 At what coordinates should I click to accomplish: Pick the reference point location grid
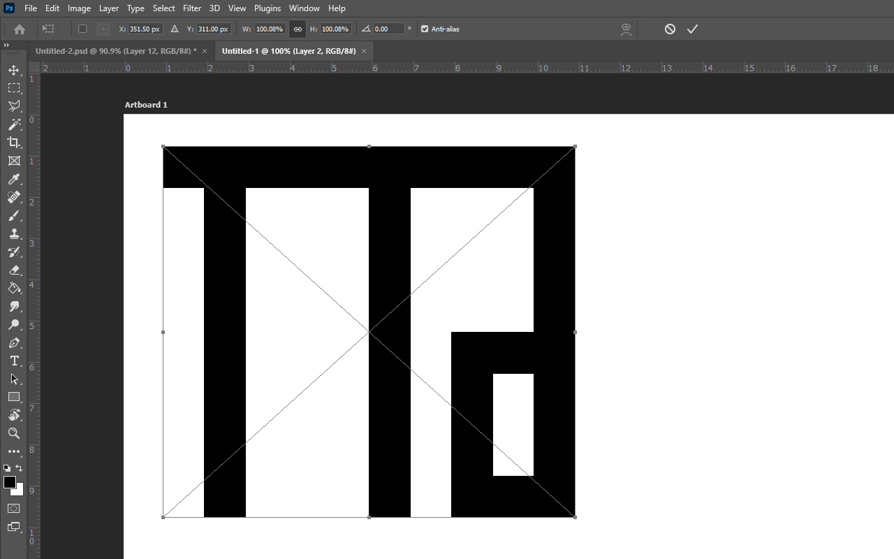[x=103, y=29]
